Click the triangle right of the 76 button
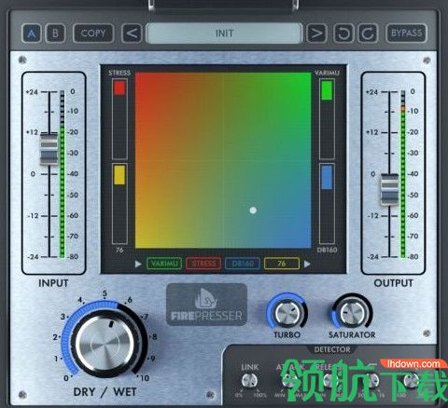 click(x=307, y=264)
